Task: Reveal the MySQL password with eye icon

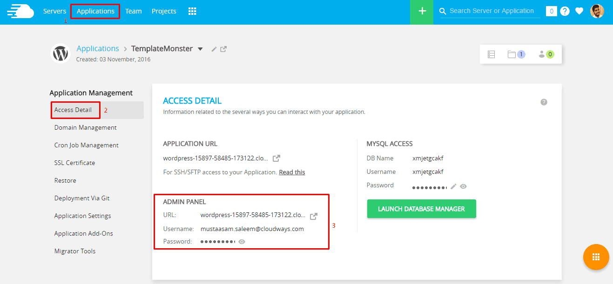Action: point(463,186)
